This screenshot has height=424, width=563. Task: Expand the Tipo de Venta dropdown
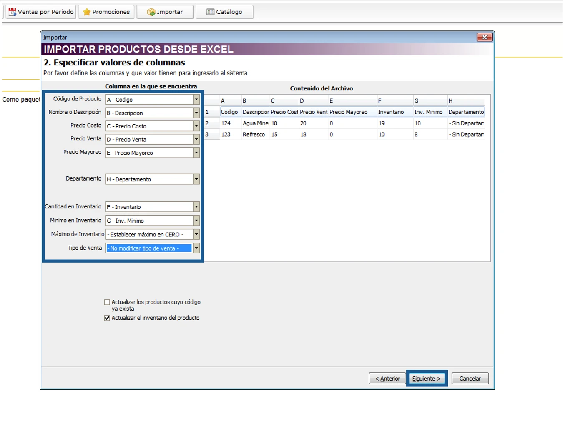(196, 248)
